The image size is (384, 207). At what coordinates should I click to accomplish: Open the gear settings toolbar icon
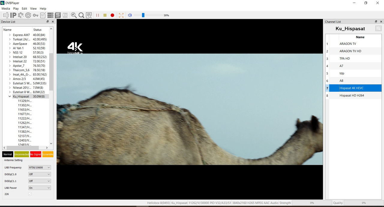(21, 15)
